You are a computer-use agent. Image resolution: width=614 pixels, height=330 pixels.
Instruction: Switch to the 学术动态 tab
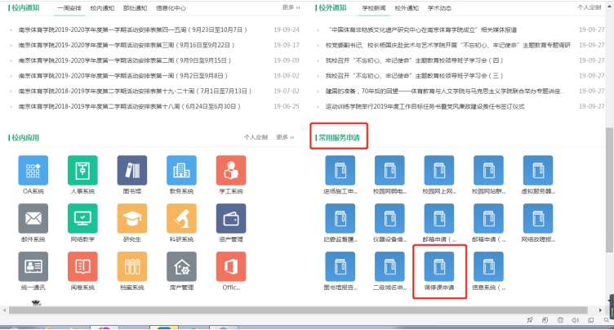439,8
